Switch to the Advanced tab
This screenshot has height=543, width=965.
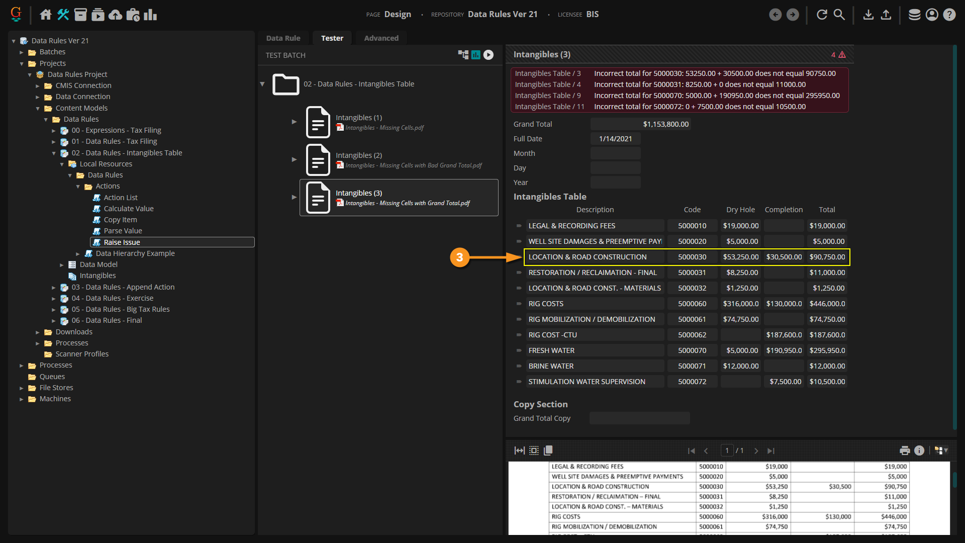381,38
